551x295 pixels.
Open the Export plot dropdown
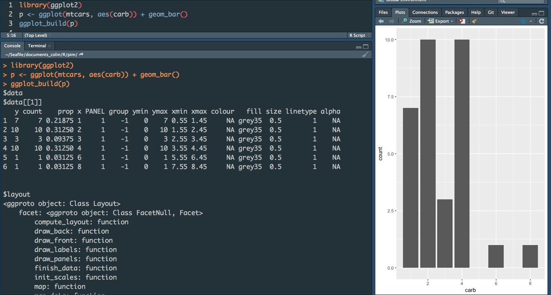pos(440,21)
